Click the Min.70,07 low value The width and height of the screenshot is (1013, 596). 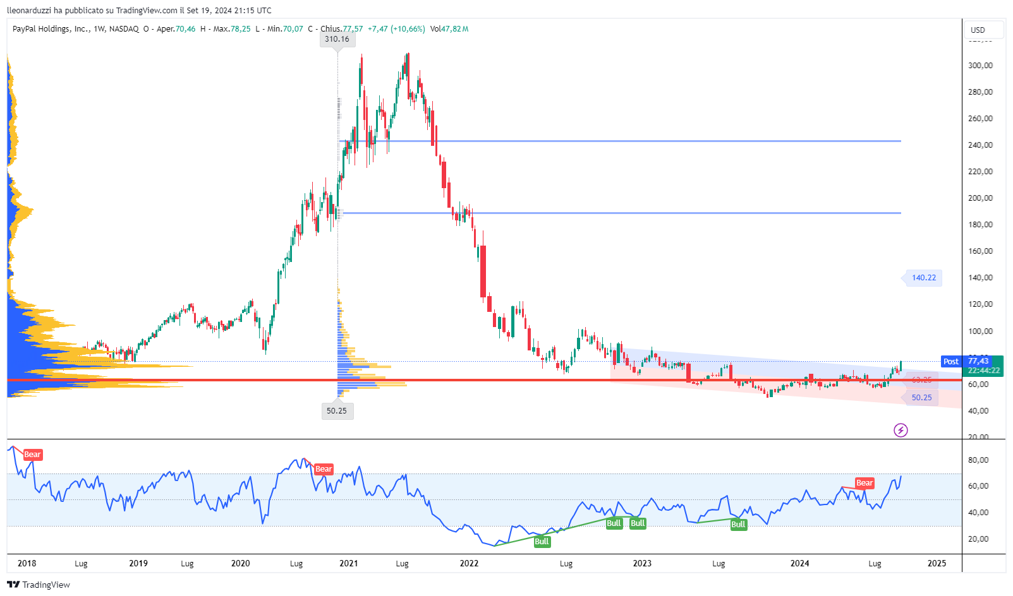285,29
